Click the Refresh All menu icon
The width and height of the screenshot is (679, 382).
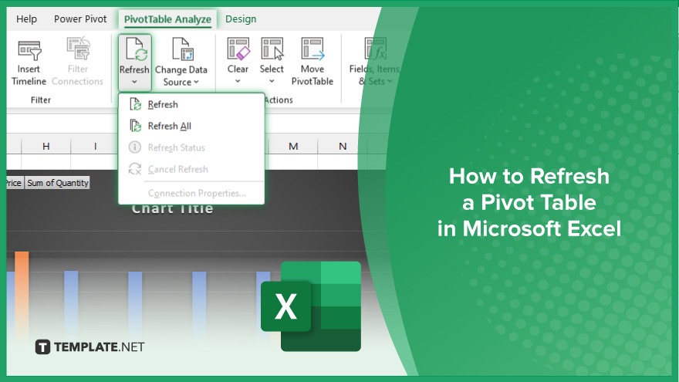(x=136, y=126)
